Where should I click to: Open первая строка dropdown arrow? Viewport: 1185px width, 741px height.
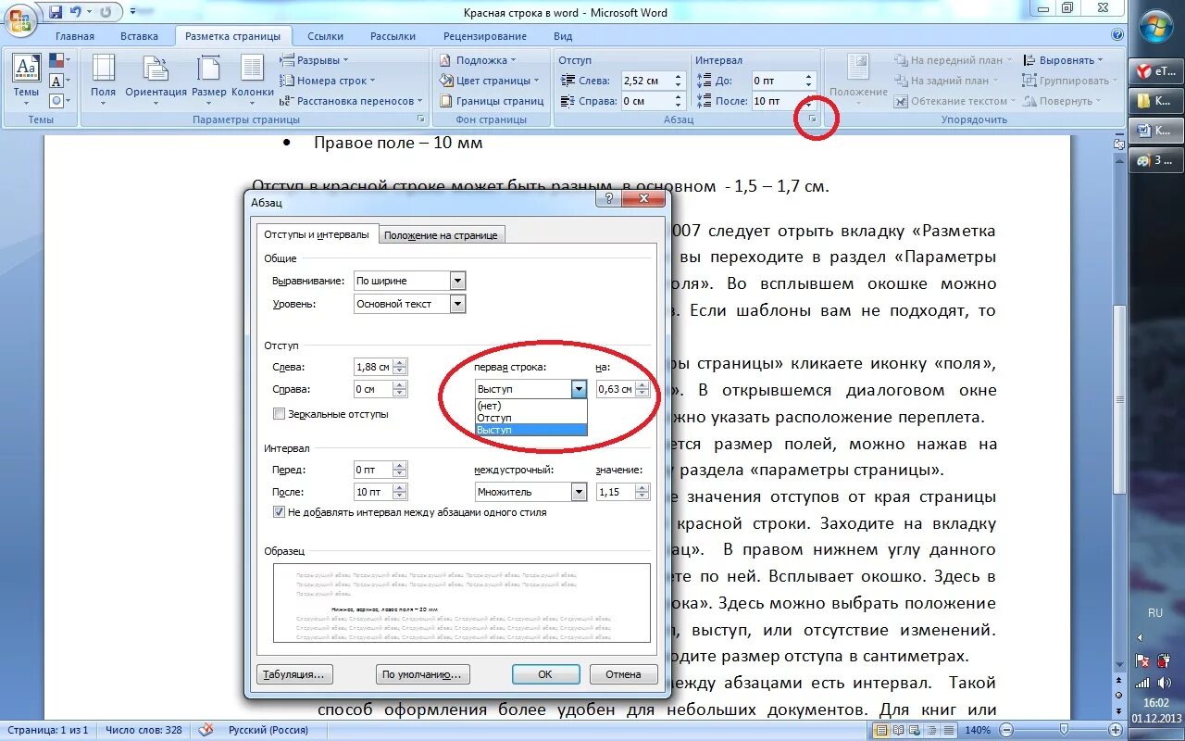(579, 389)
